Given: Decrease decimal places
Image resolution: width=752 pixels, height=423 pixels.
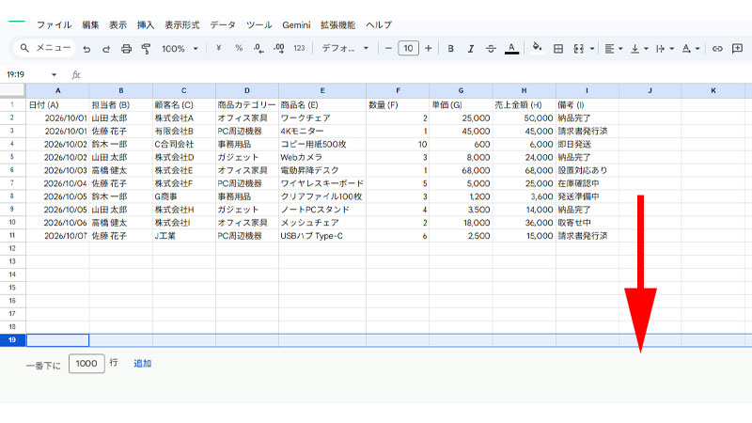Looking at the screenshot, I should pyautogui.click(x=258, y=49).
